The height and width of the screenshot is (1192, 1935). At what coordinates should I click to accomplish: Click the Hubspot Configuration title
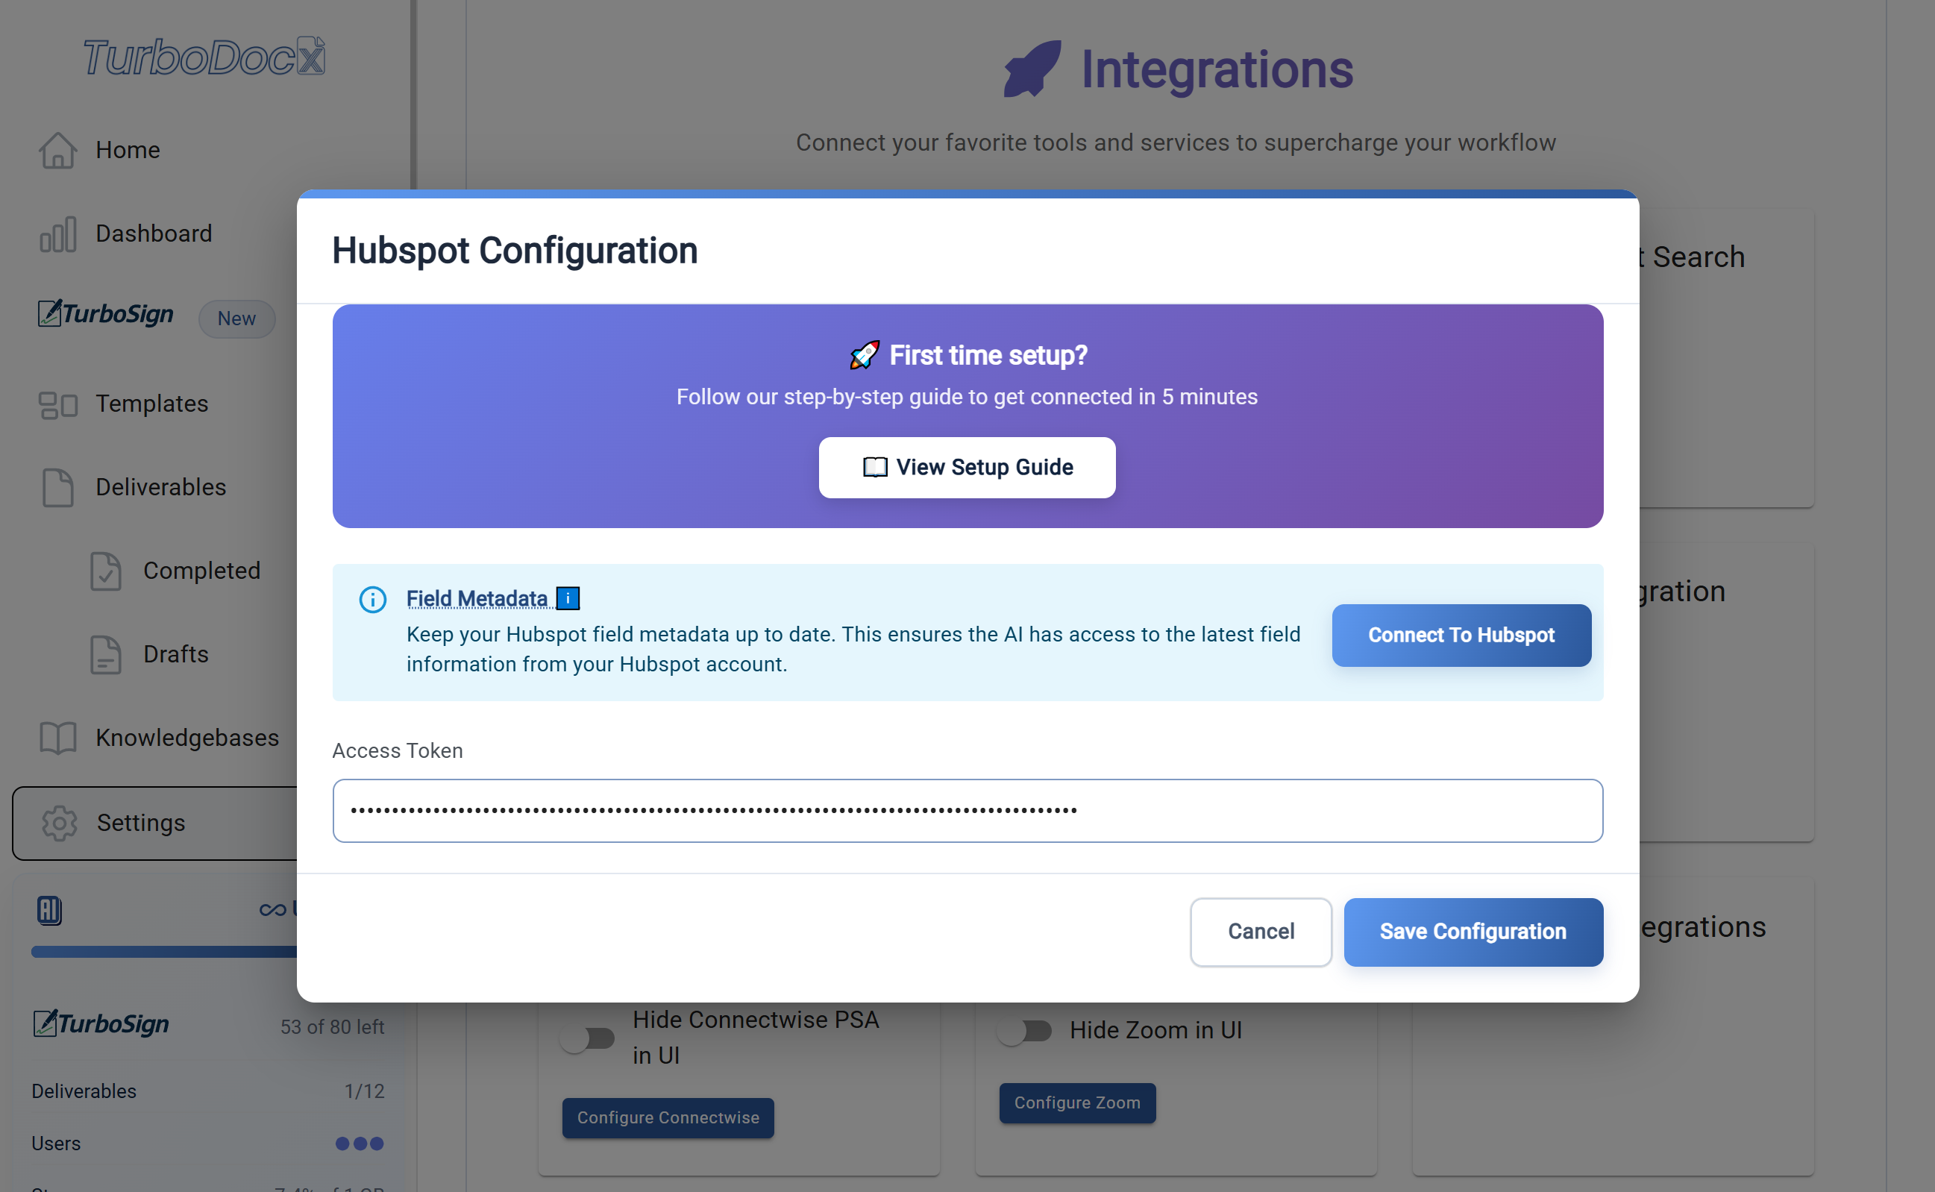[x=515, y=251]
